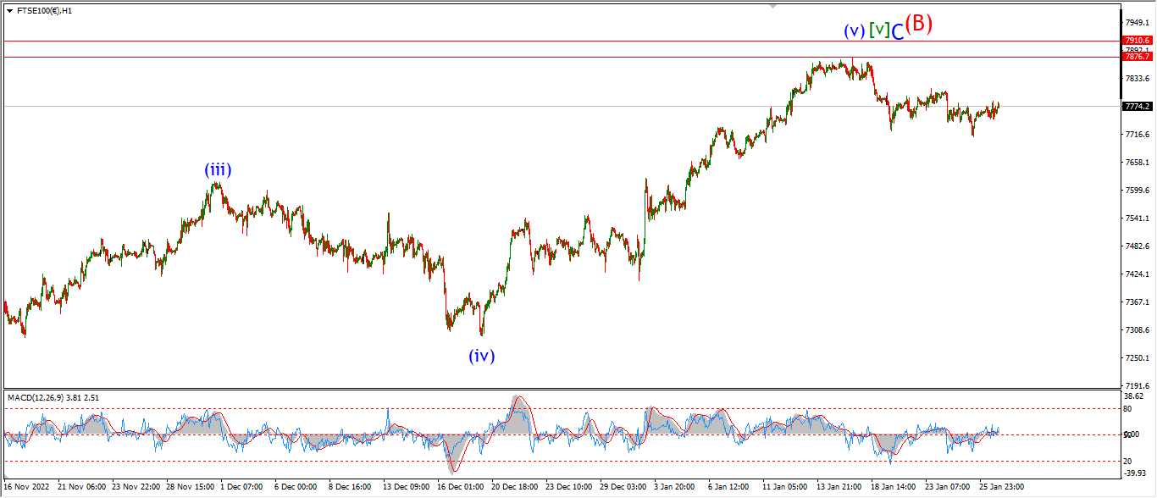Image resolution: width=1157 pixels, height=498 pixels.
Task: Select the red (B) wave label
Action: click(x=919, y=24)
